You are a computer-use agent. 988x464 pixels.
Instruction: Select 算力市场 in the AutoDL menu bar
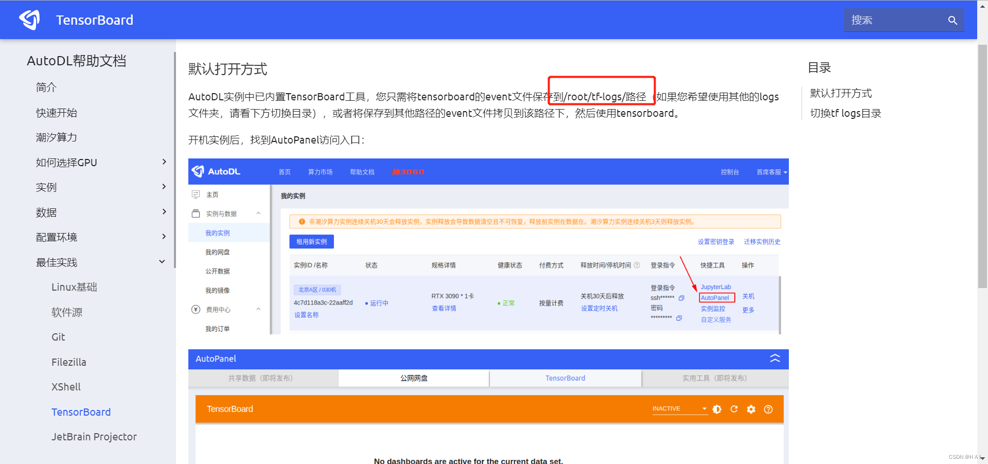tap(320, 172)
